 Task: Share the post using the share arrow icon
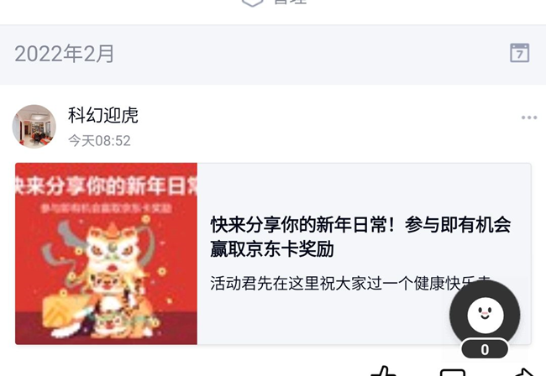coord(524,372)
